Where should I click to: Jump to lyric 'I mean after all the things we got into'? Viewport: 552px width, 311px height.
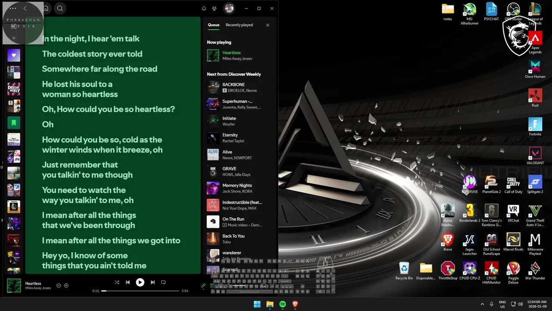point(111,241)
